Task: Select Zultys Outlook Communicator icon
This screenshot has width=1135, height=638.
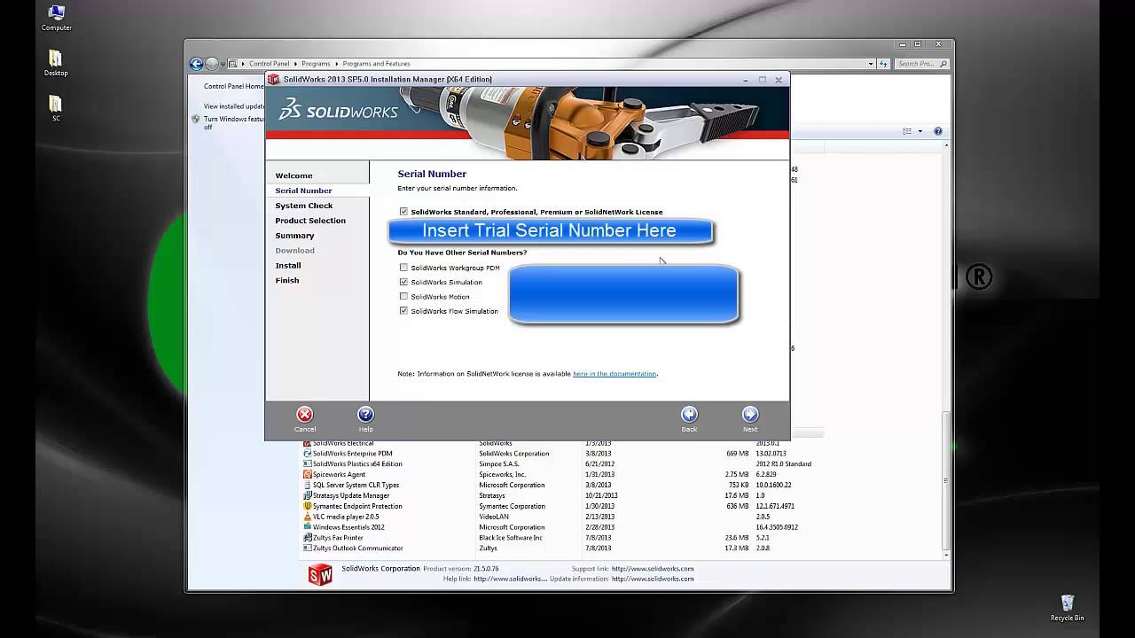Action: pyautogui.click(x=307, y=549)
